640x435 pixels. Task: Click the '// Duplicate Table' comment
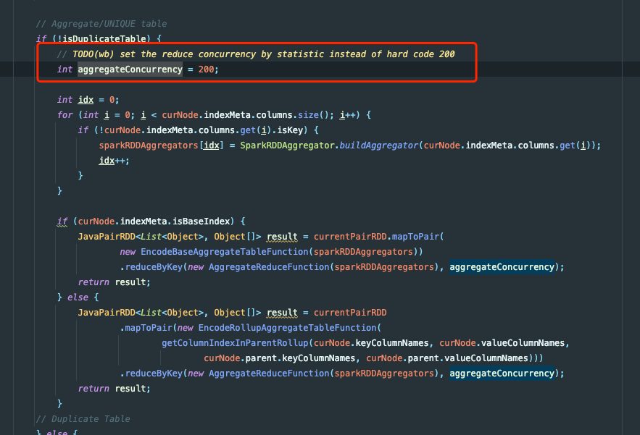83,418
